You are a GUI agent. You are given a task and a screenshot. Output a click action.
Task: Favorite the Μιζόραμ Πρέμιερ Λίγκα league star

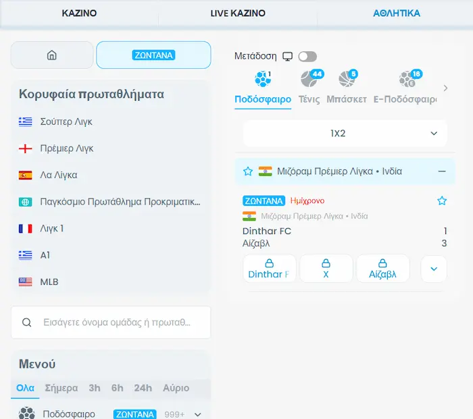pyautogui.click(x=248, y=171)
